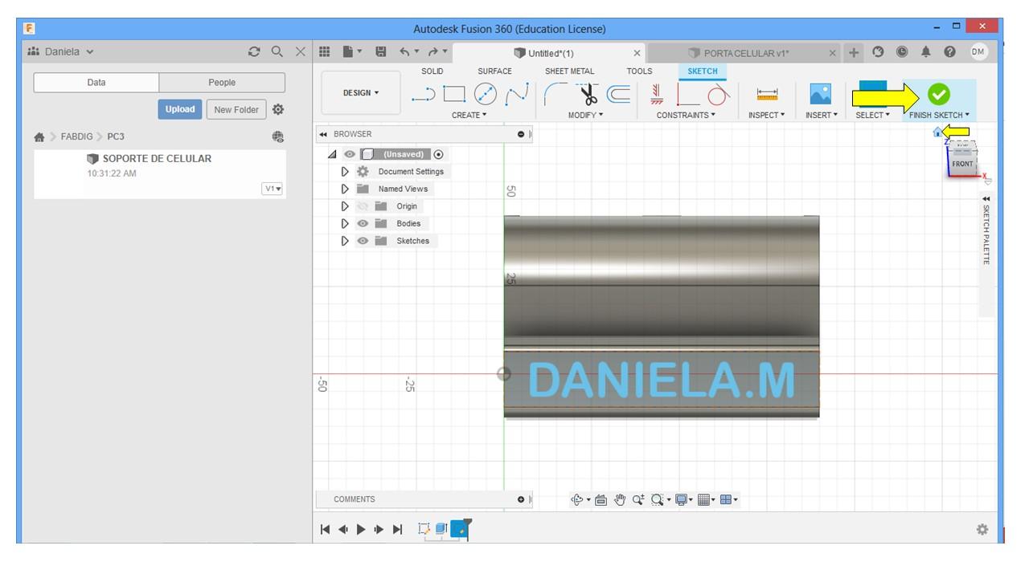Open the notifications bell
The image size is (1029, 578).
coord(926,52)
